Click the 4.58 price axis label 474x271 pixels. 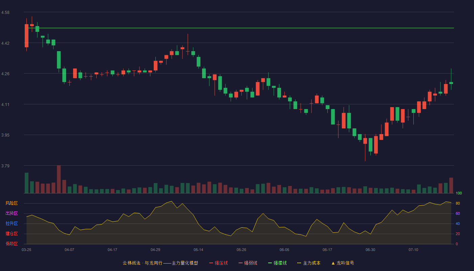point(5,13)
